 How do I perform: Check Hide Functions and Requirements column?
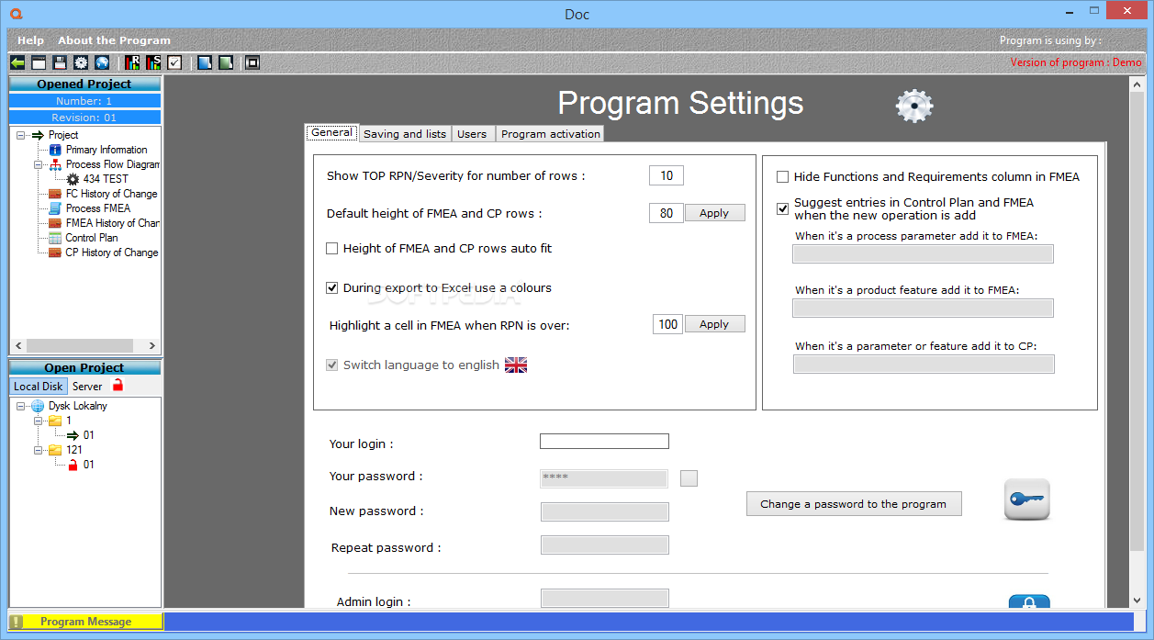(783, 176)
